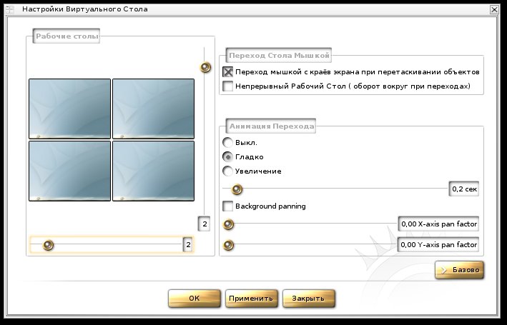507x325 pixels.
Task: Click the top-right desktop preview thumbnail
Action: click(x=153, y=109)
